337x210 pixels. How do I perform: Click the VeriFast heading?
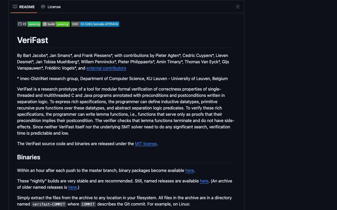(x=33, y=40)
